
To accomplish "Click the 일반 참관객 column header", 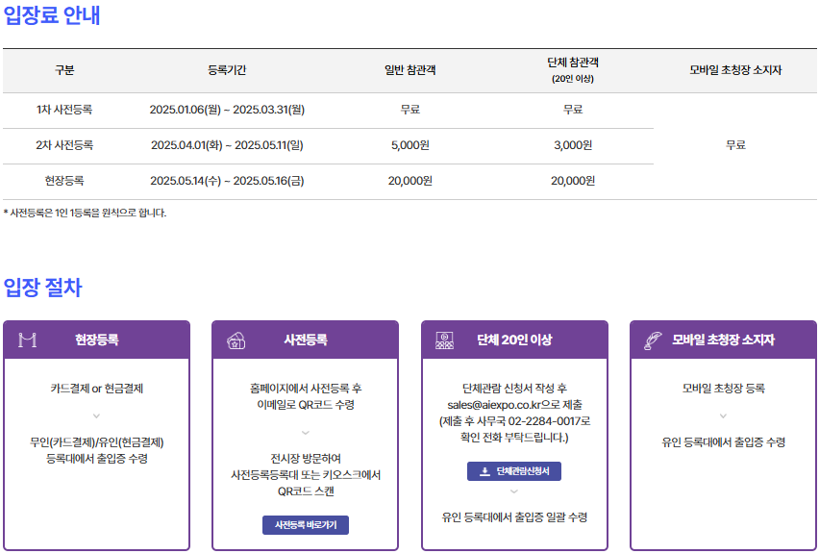I will tap(410, 70).
